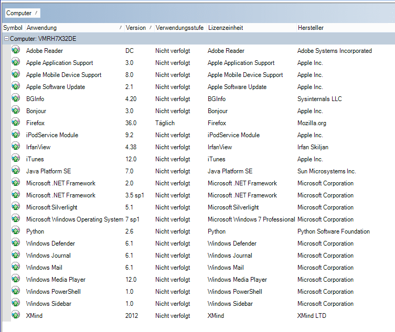Viewport: 395px width, 332px height.
Task: Click the Täglich usage level cell
Action: [165, 123]
